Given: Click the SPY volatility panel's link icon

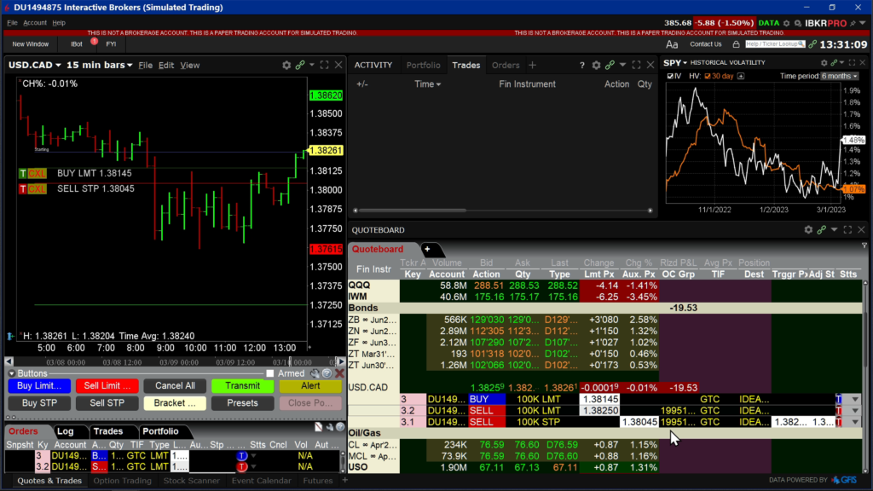Looking at the screenshot, I should [x=834, y=63].
